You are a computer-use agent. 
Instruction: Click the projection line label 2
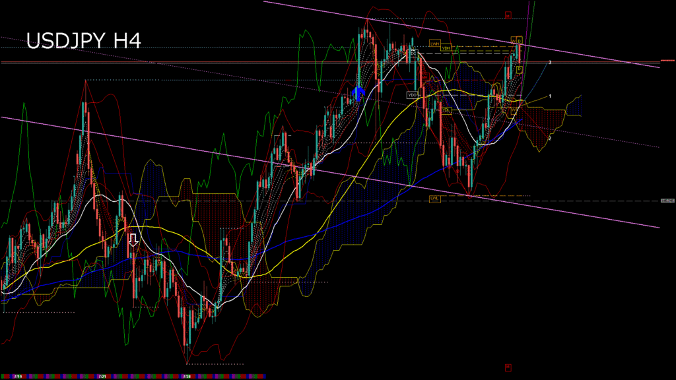coord(550,139)
